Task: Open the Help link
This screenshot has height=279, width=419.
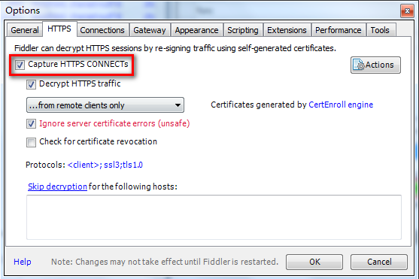Action: pos(23,262)
